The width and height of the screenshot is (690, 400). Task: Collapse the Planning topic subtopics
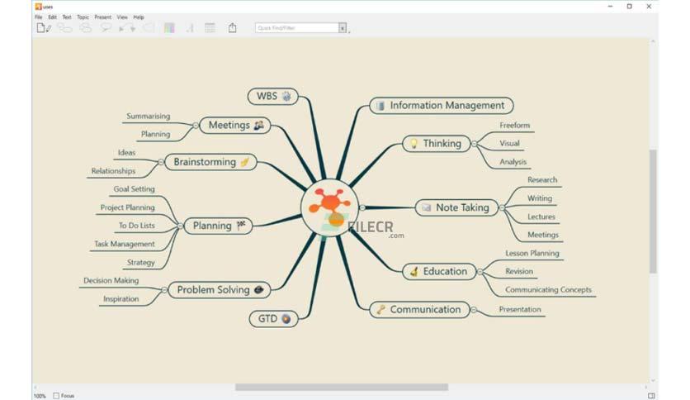181,226
